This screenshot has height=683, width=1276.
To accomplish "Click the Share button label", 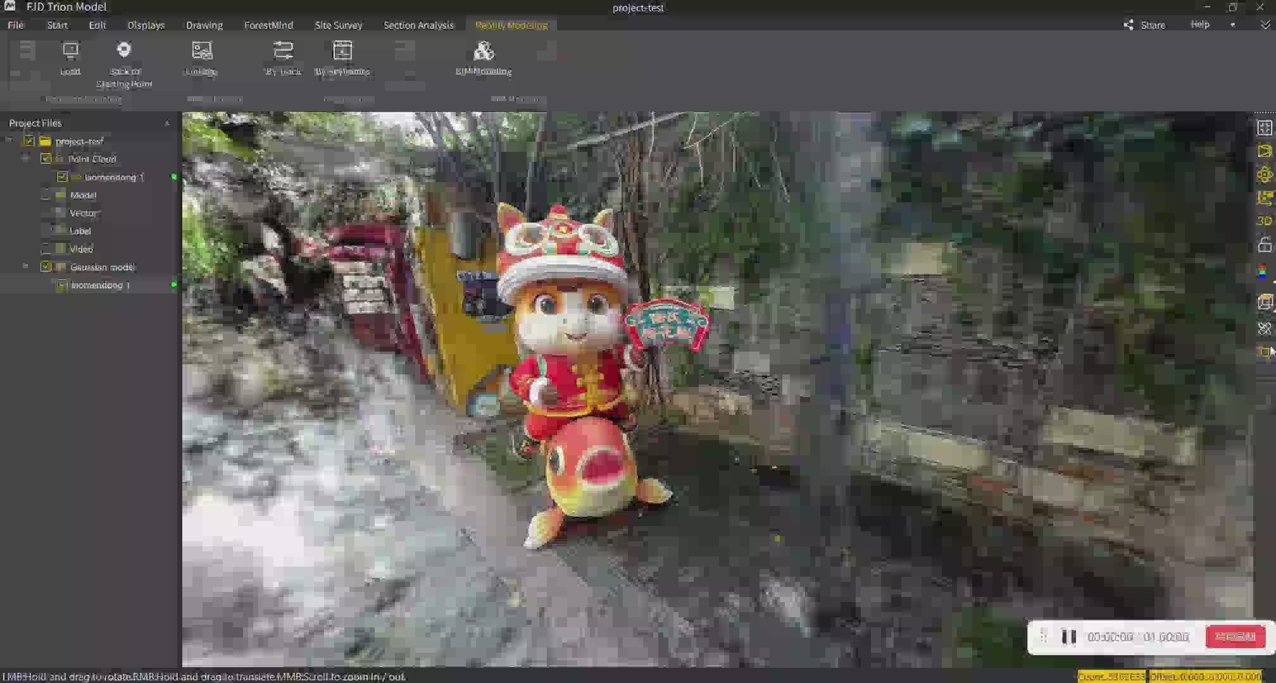I will (x=1153, y=25).
